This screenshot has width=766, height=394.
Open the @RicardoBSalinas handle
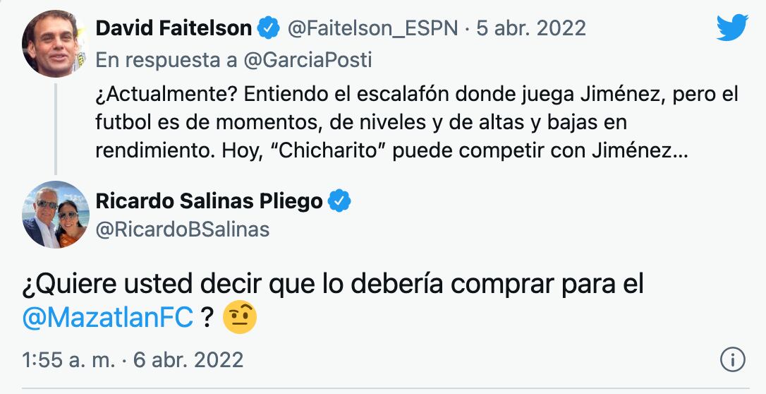click(x=182, y=229)
